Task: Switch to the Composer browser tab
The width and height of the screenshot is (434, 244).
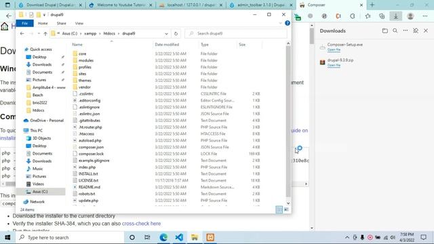Action: pos(331,5)
